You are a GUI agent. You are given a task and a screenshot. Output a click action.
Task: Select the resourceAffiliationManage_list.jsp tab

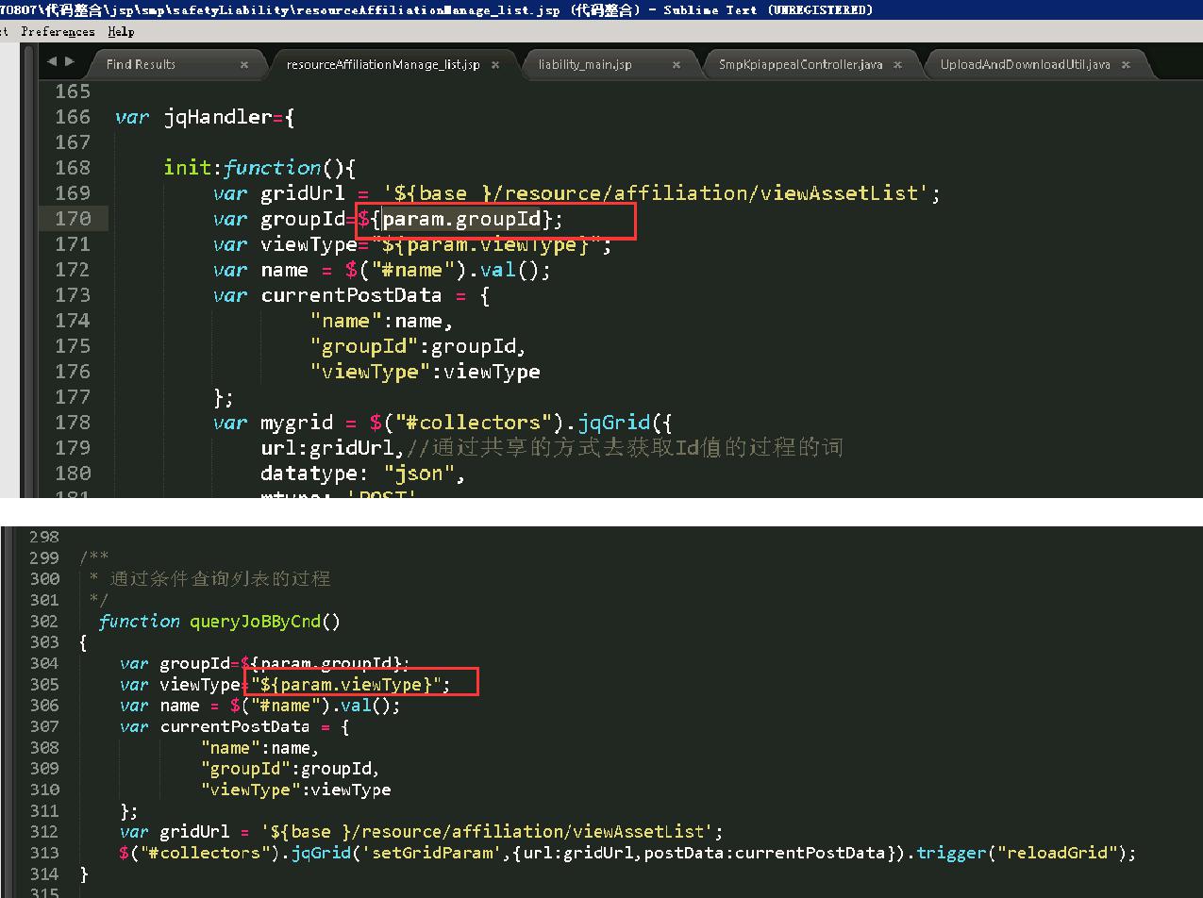point(382,64)
